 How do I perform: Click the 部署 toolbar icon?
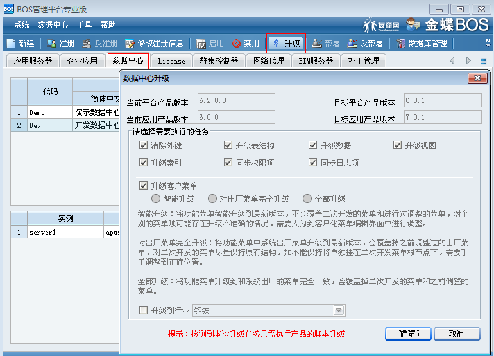click(317, 44)
